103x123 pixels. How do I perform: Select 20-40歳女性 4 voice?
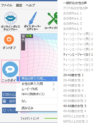[x=73, y=91]
